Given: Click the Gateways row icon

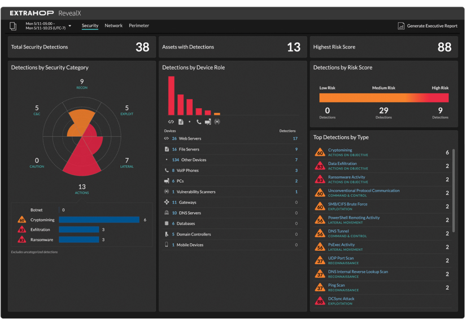Looking at the screenshot, I should pyautogui.click(x=167, y=202).
